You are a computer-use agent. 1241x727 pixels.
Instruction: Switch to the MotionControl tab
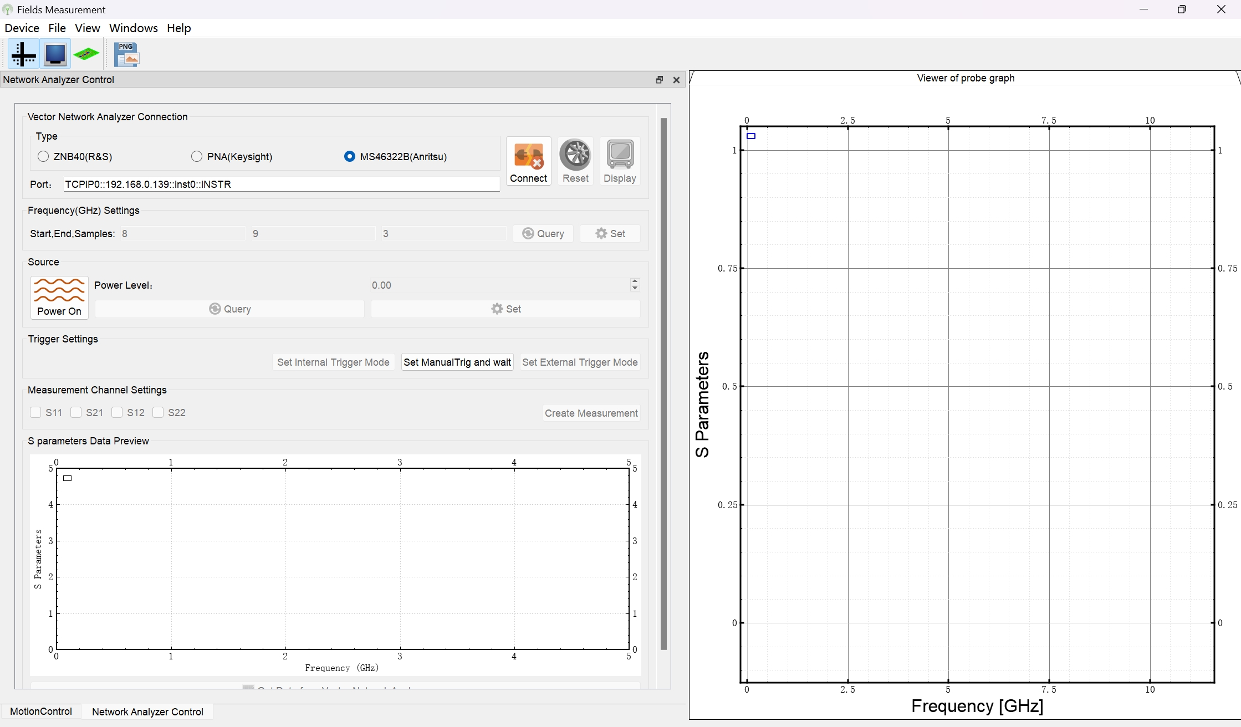(x=41, y=711)
